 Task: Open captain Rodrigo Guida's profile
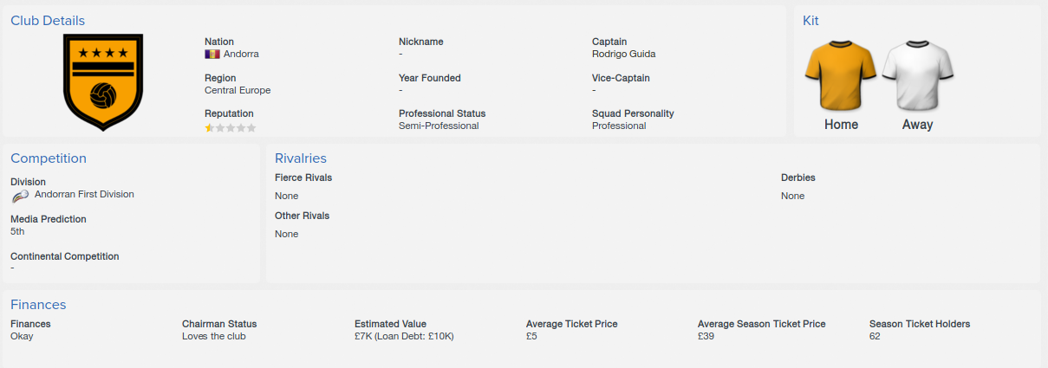tap(623, 54)
